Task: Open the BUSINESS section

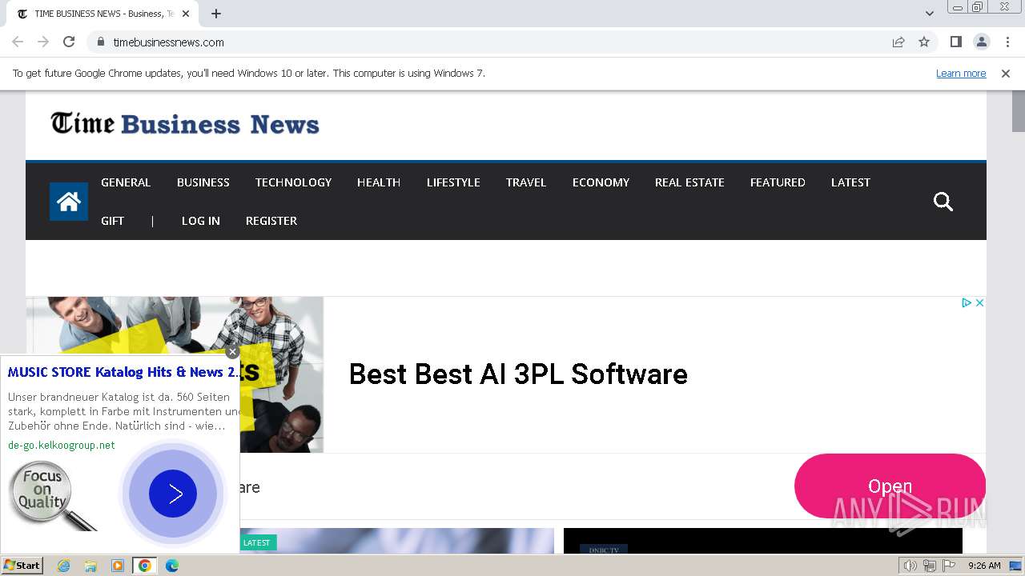Action: [x=203, y=182]
